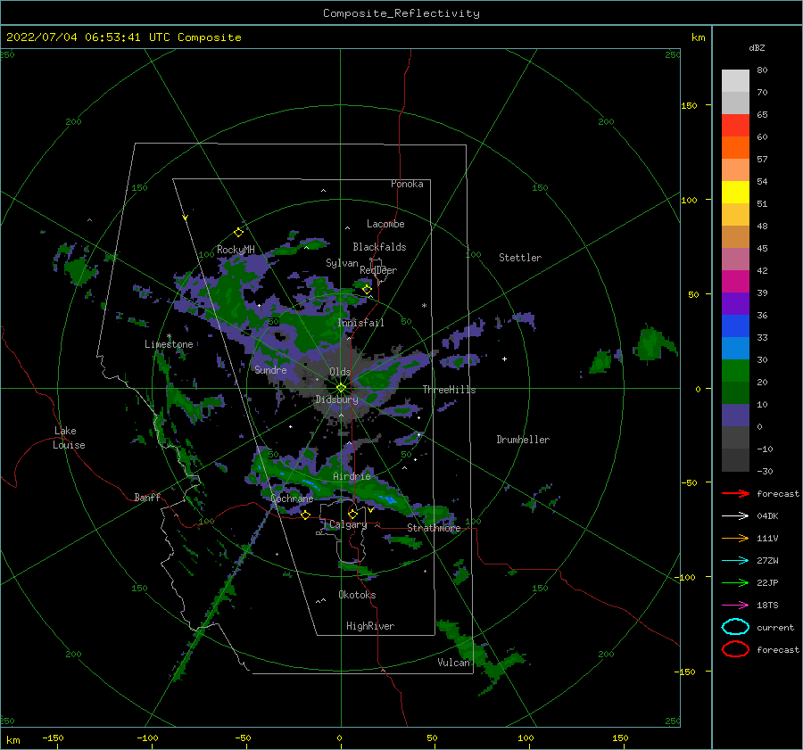Image resolution: width=803 pixels, height=750 pixels.
Task: Pick the red 65 dBZ color swatch
Action: [x=735, y=126]
